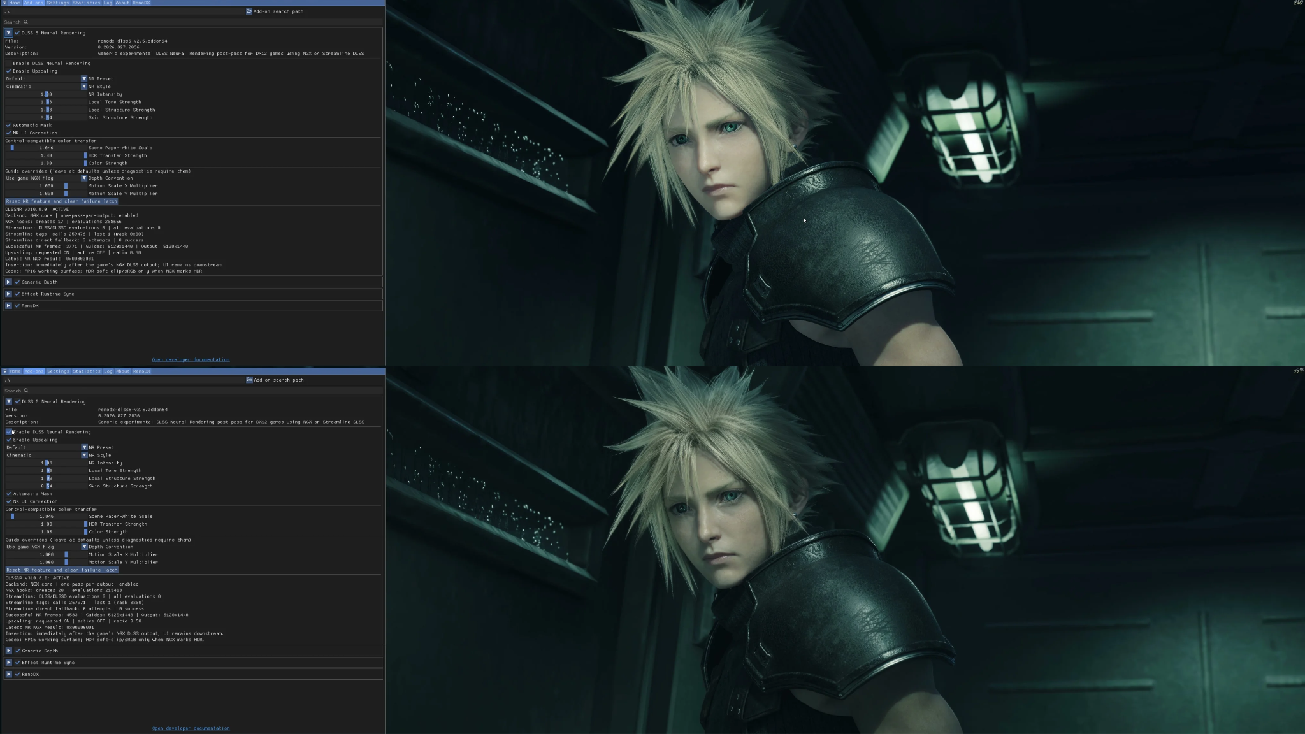Open the NR Preset dropdown in upper overlay
The image size is (1305, 734).
click(x=47, y=79)
